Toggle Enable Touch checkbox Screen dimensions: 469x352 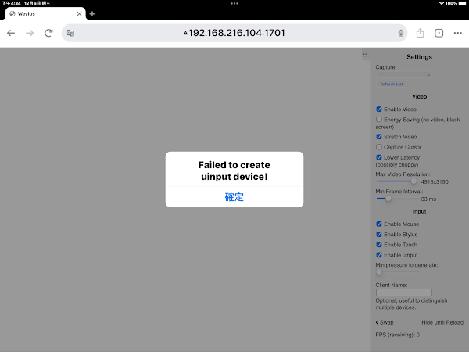[x=379, y=245]
